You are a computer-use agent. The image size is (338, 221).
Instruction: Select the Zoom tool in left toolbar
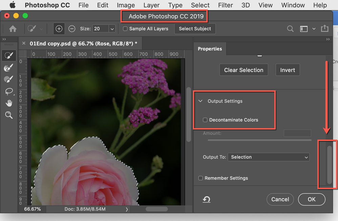[x=9, y=115]
